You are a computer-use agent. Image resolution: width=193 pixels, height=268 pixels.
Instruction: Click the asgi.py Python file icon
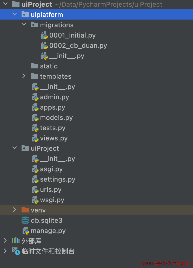click(x=35, y=169)
